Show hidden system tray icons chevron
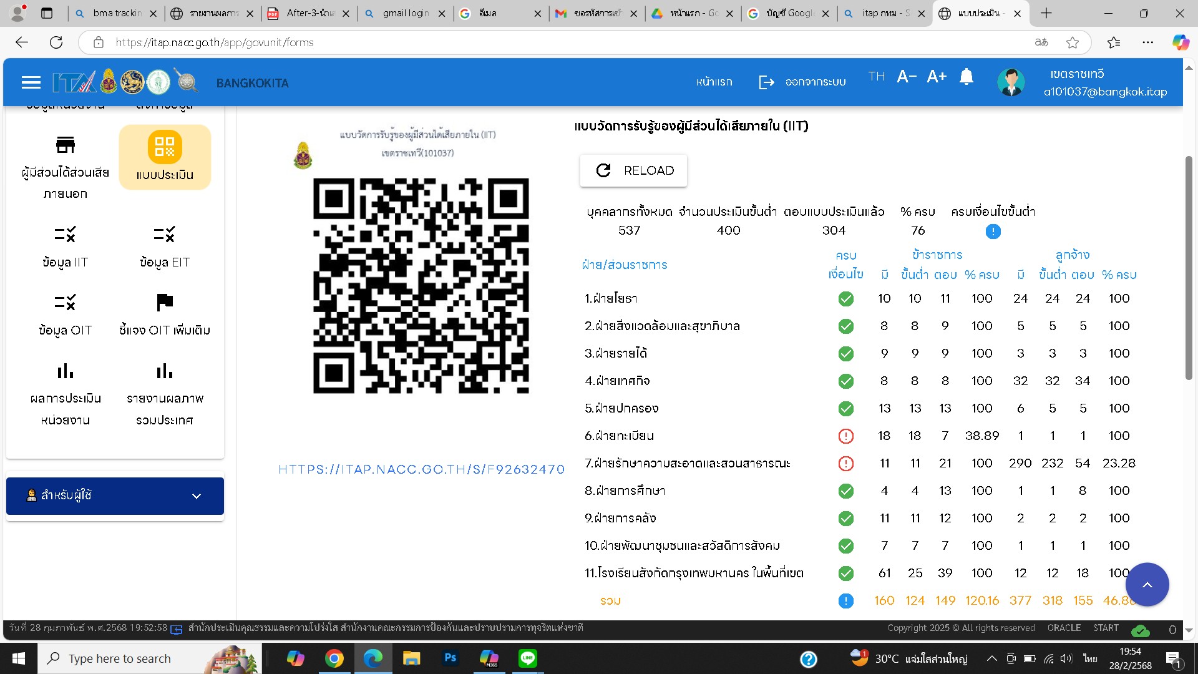1198x674 pixels. (x=991, y=658)
